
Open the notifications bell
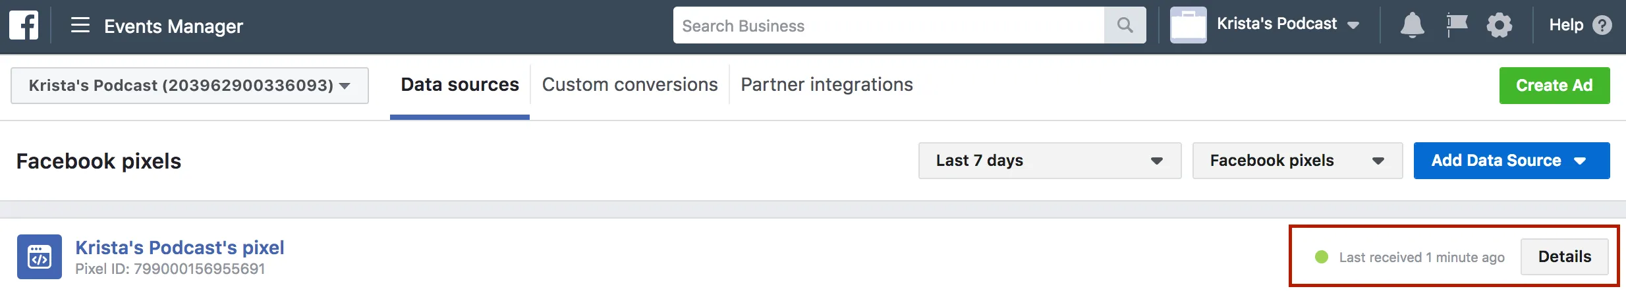tap(1412, 26)
